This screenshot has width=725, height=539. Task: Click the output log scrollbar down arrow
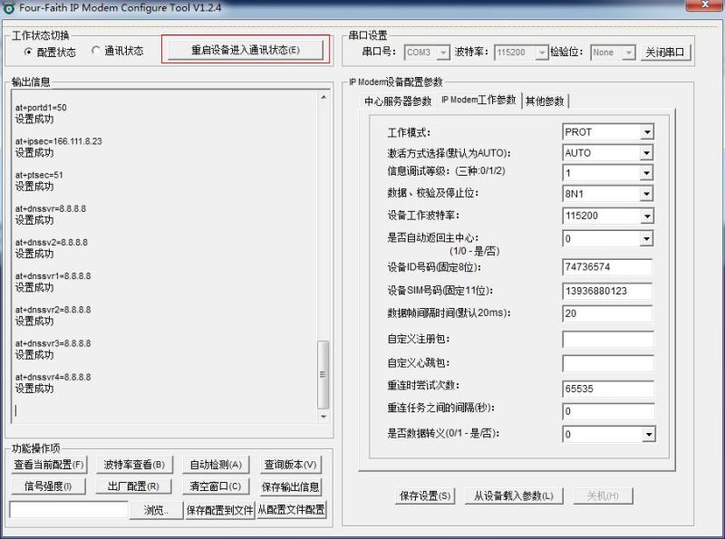pos(324,417)
